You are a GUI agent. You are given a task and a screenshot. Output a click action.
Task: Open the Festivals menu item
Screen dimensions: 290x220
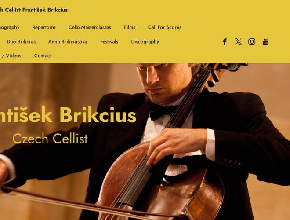coord(109,41)
